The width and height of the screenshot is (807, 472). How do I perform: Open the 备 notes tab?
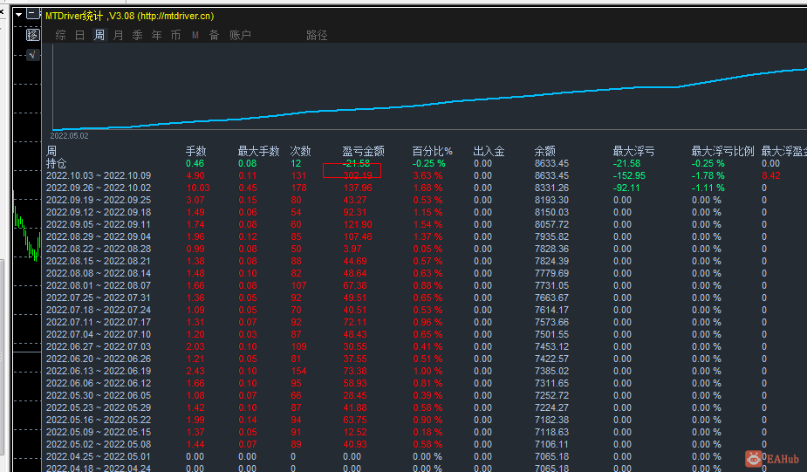(214, 35)
